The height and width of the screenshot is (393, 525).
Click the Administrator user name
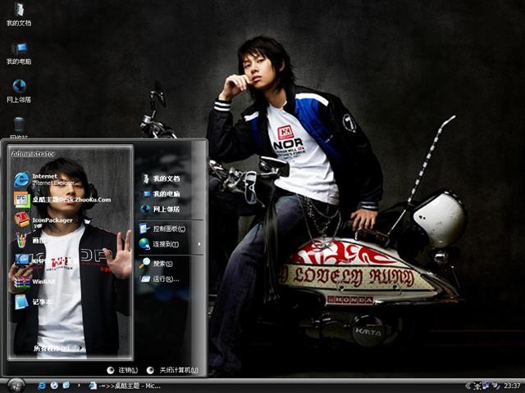[33, 154]
